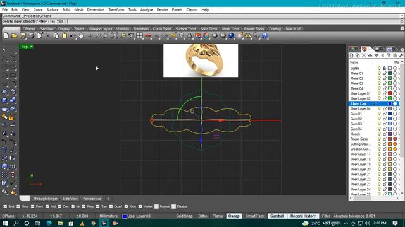Switch to Curve Tools toolbar tab
The width and height of the screenshot is (405, 227).
point(162,29)
